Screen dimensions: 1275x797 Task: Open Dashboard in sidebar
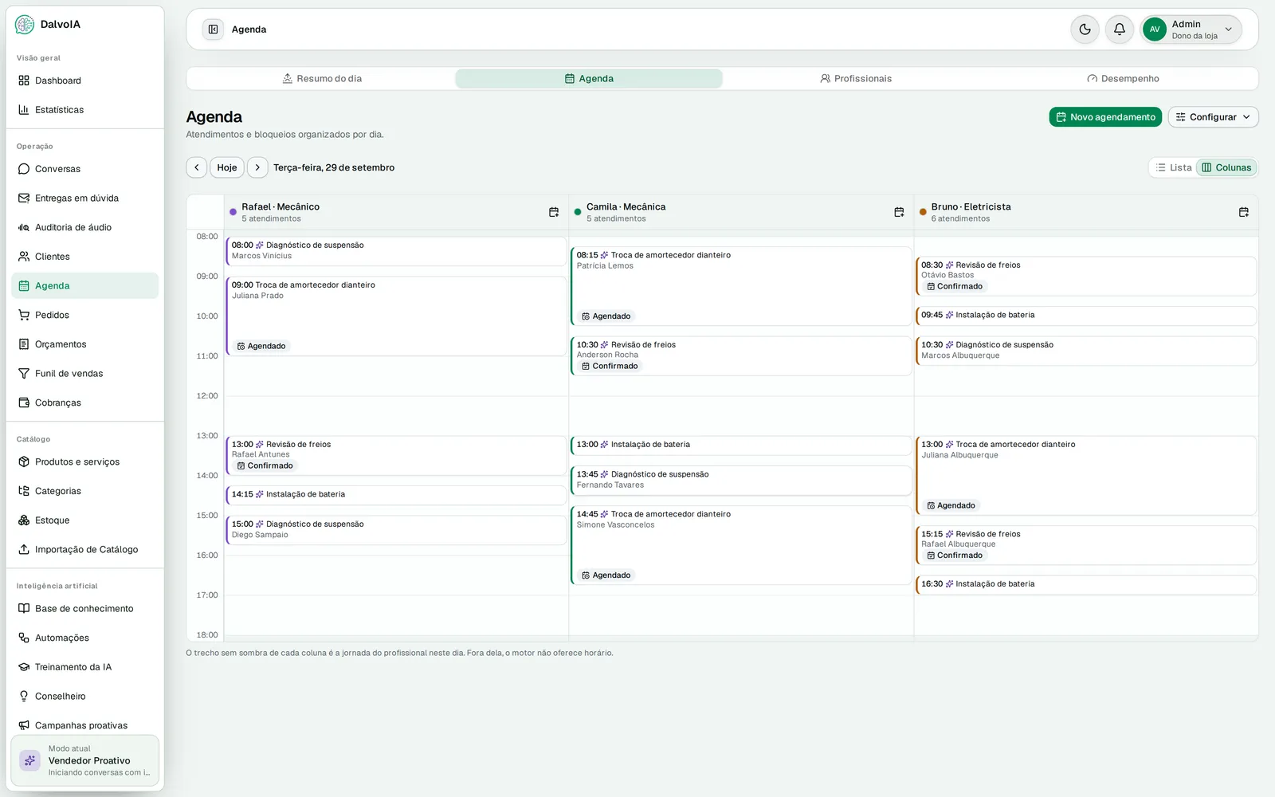coord(84,80)
